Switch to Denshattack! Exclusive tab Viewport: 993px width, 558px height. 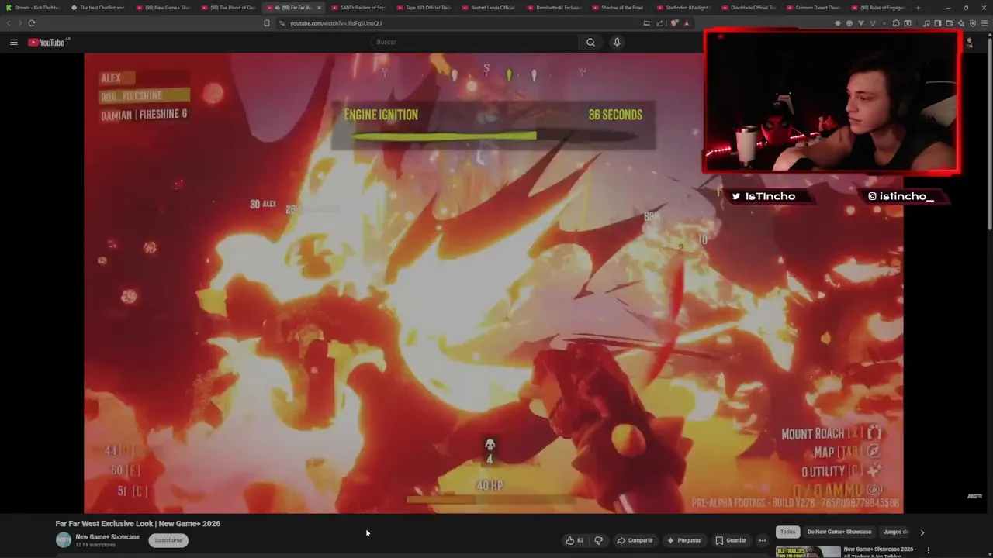pos(554,8)
